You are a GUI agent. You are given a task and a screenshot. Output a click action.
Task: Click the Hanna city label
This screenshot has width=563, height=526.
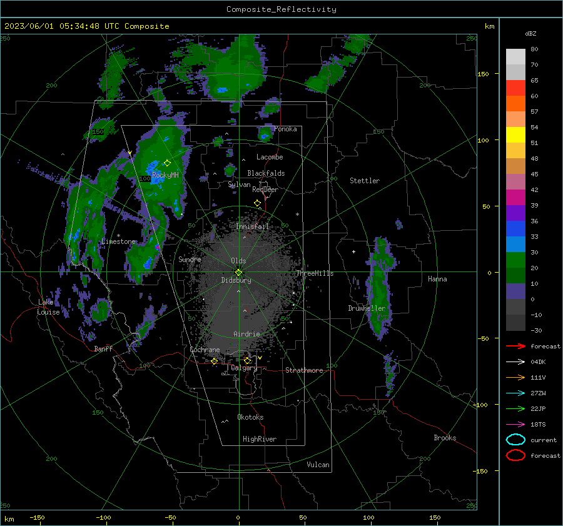pos(437,279)
